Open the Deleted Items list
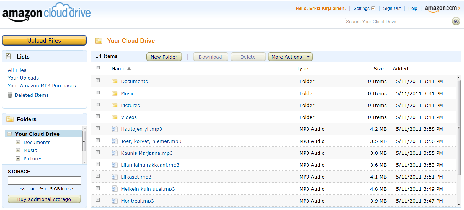 click(32, 95)
